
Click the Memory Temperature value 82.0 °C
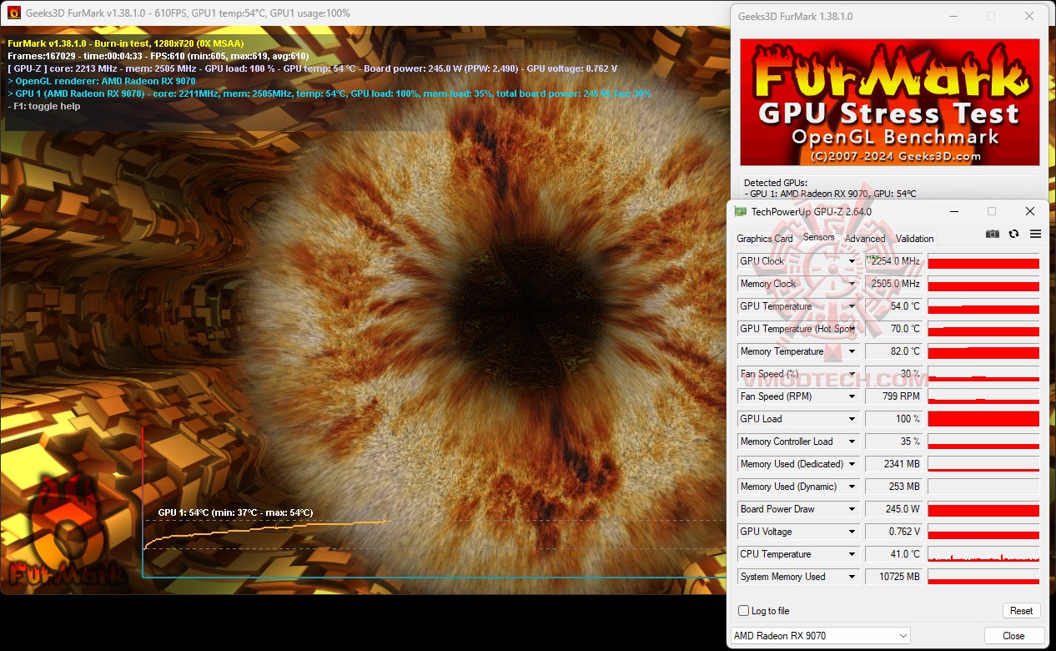[893, 351]
